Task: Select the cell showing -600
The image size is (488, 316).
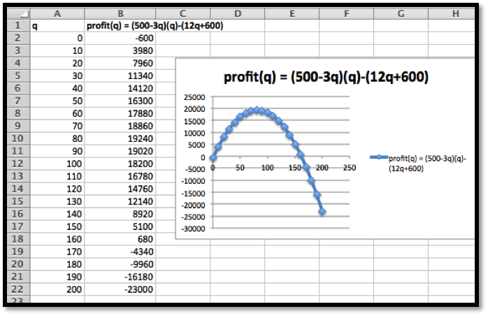Action: click(120, 38)
